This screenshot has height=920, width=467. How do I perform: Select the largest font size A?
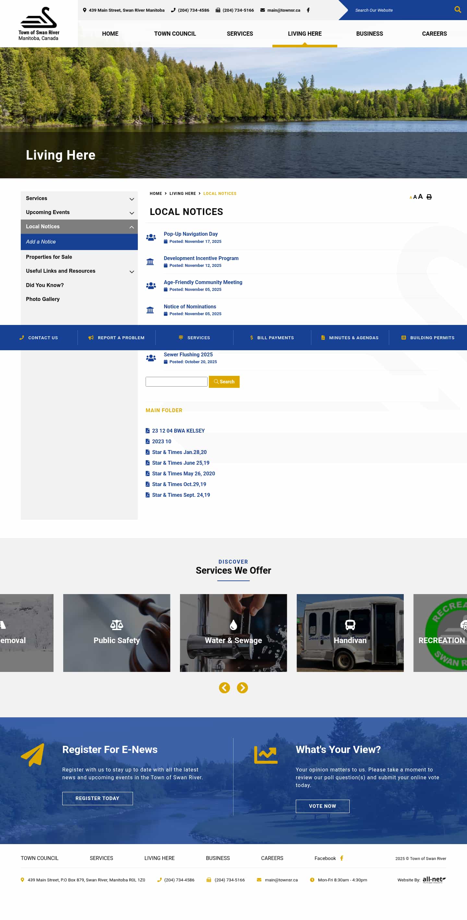(x=420, y=197)
